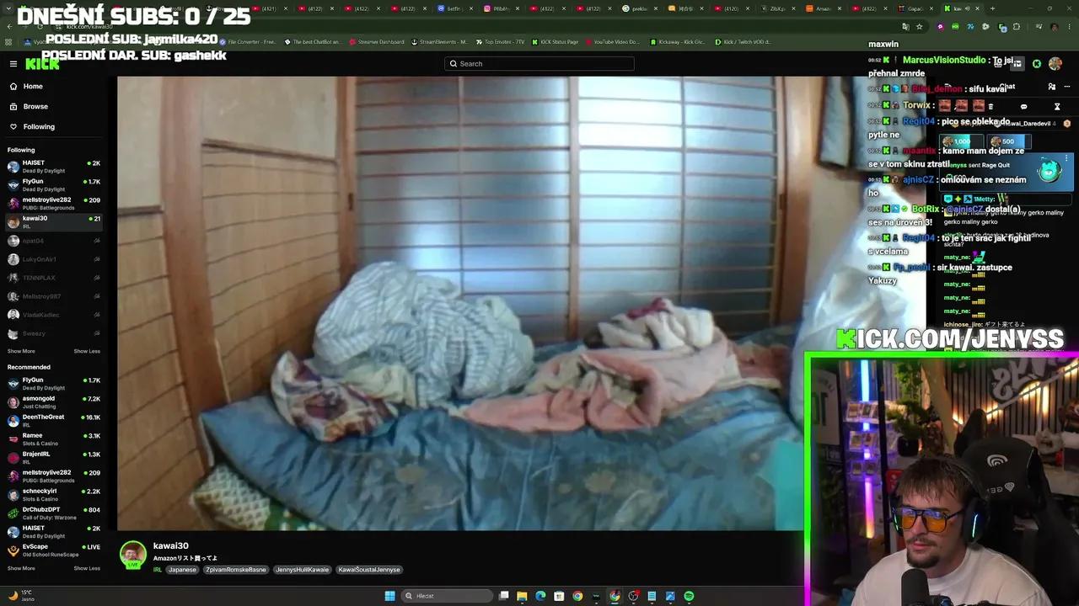Open Ramee Slots & Casino channel
The width and height of the screenshot is (1079, 606).
pyautogui.click(x=54, y=439)
